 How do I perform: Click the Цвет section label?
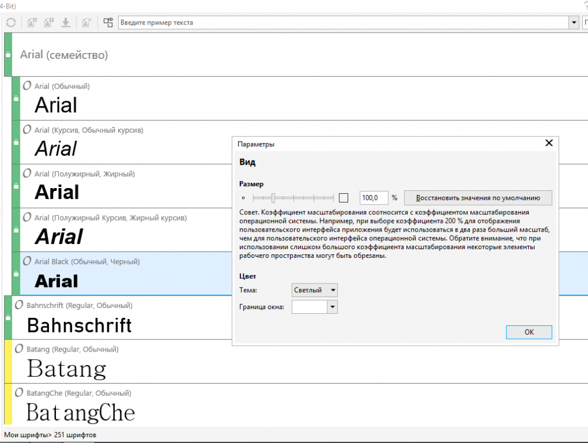[x=247, y=276]
